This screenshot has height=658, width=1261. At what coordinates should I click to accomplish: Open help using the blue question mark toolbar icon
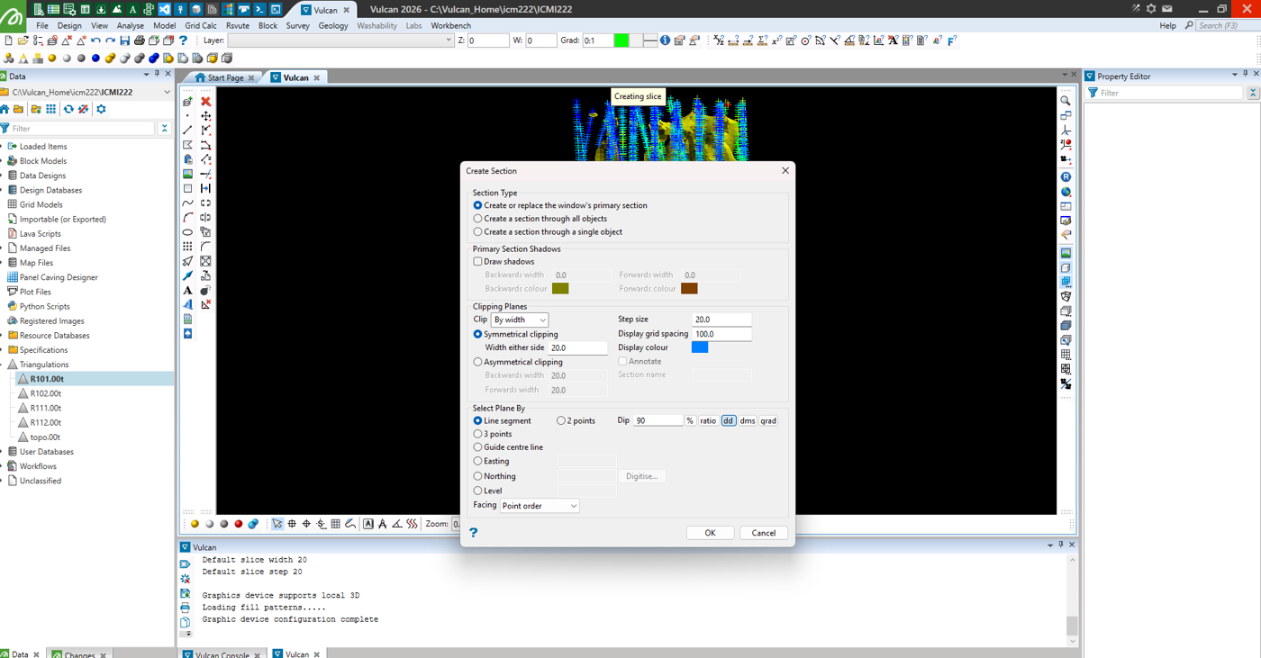(183, 41)
